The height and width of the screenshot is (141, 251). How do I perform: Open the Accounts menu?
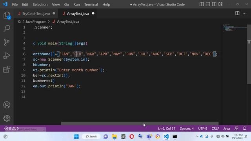(x=7, y=105)
